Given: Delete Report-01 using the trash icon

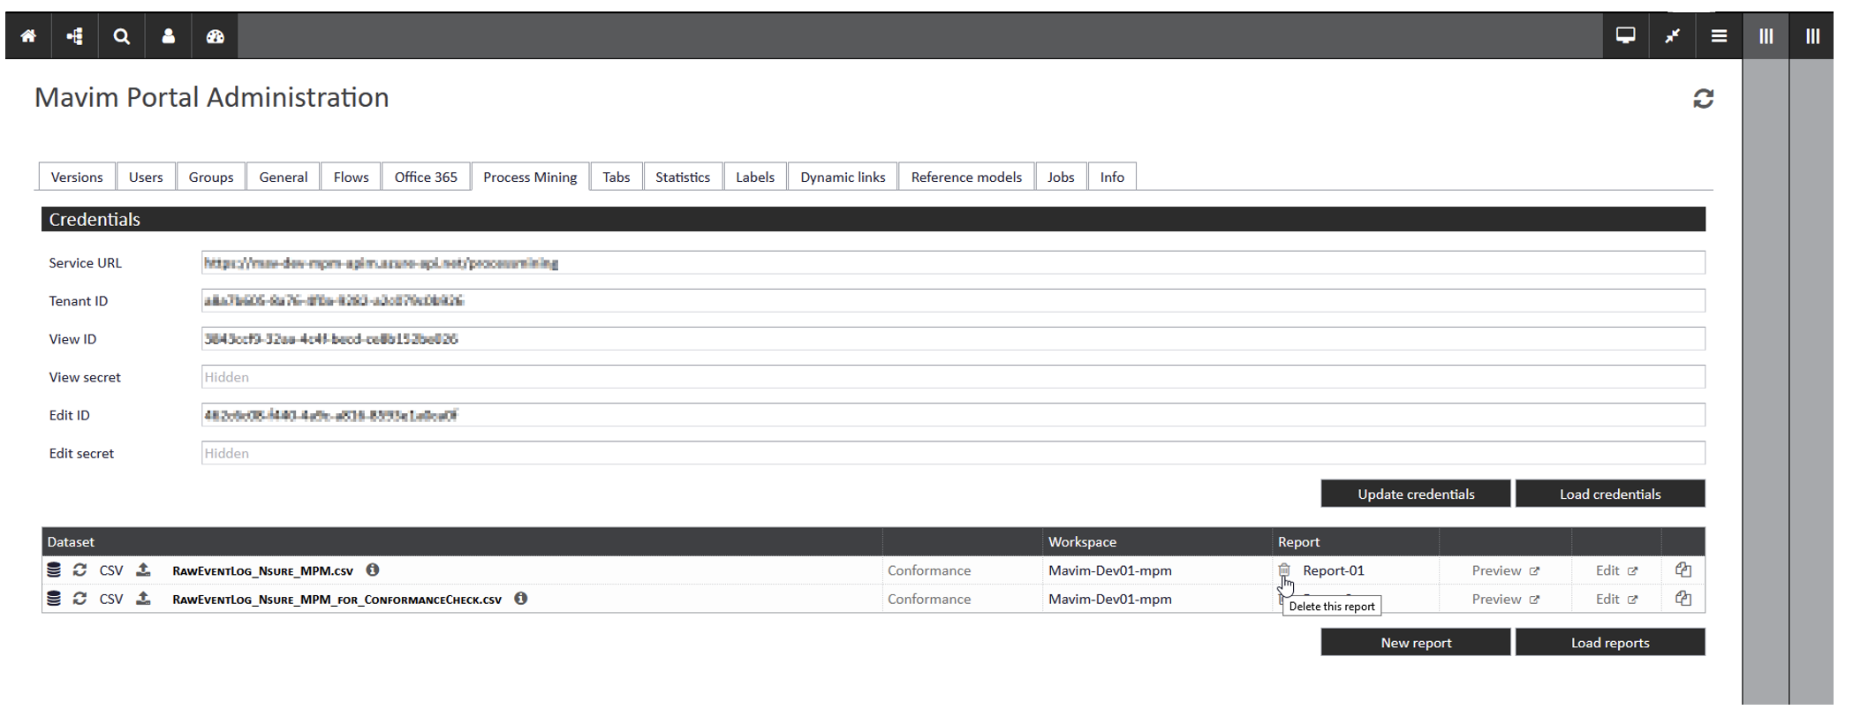Looking at the screenshot, I should click(x=1284, y=570).
